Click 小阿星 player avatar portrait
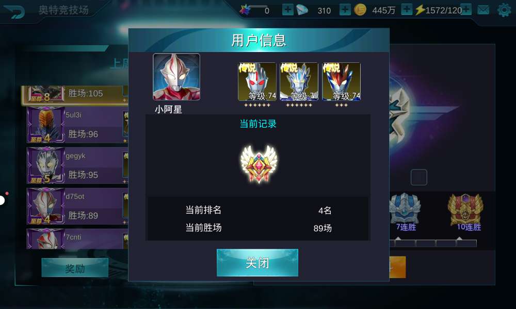Viewport: 516px width, 309px height. point(176,77)
